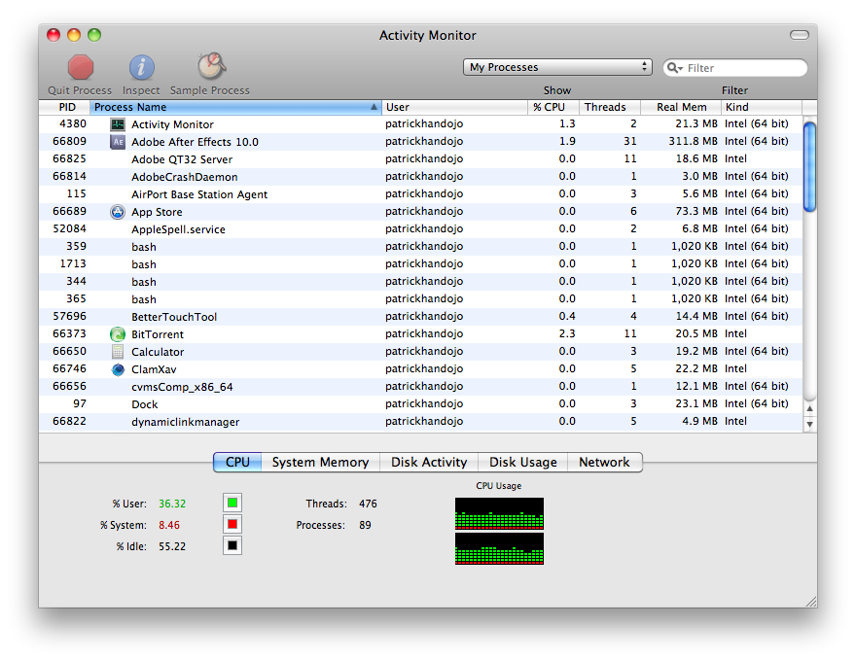856x661 pixels.
Task: Select the bash process with PID 365
Action: click(421, 298)
